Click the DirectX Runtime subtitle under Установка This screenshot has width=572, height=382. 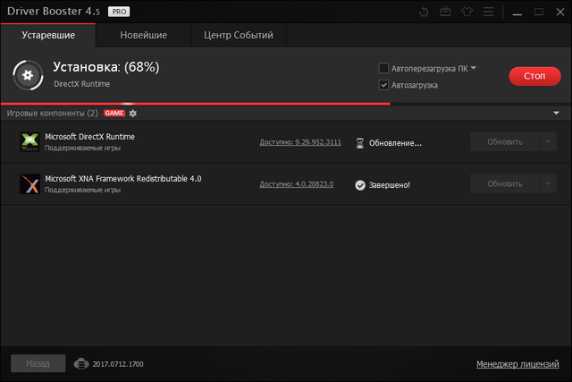point(81,84)
